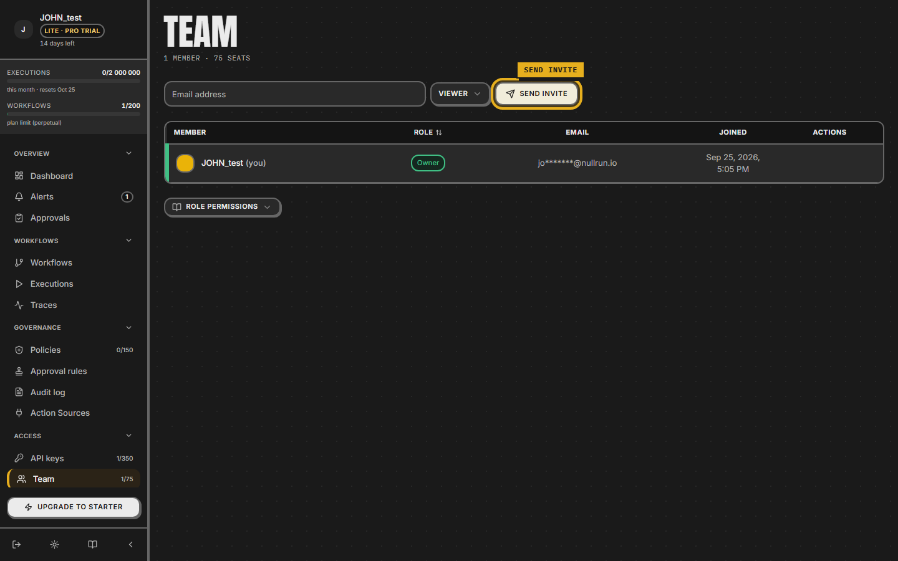Viewport: 898px width, 561px height.
Task: Sort members by the ROLE column
Action: coord(428,132)
